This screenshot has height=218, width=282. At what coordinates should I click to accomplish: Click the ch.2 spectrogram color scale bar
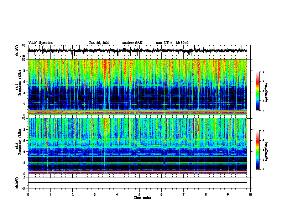pyautogui.click(x=257, y=150)
